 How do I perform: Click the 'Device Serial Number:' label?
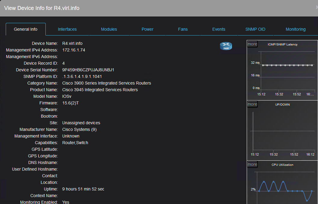(37, 70)
